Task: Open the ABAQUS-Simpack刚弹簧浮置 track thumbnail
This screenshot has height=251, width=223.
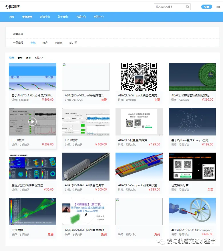Action: (x=139, y=167)
